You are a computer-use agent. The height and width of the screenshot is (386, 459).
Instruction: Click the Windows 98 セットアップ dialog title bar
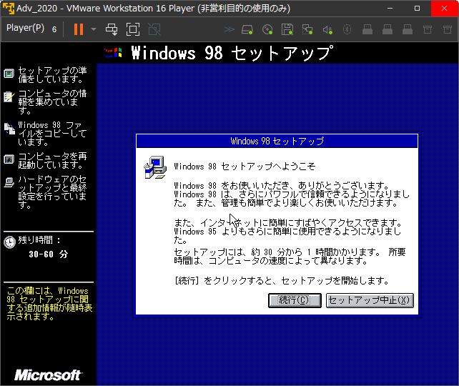(277, 141)
